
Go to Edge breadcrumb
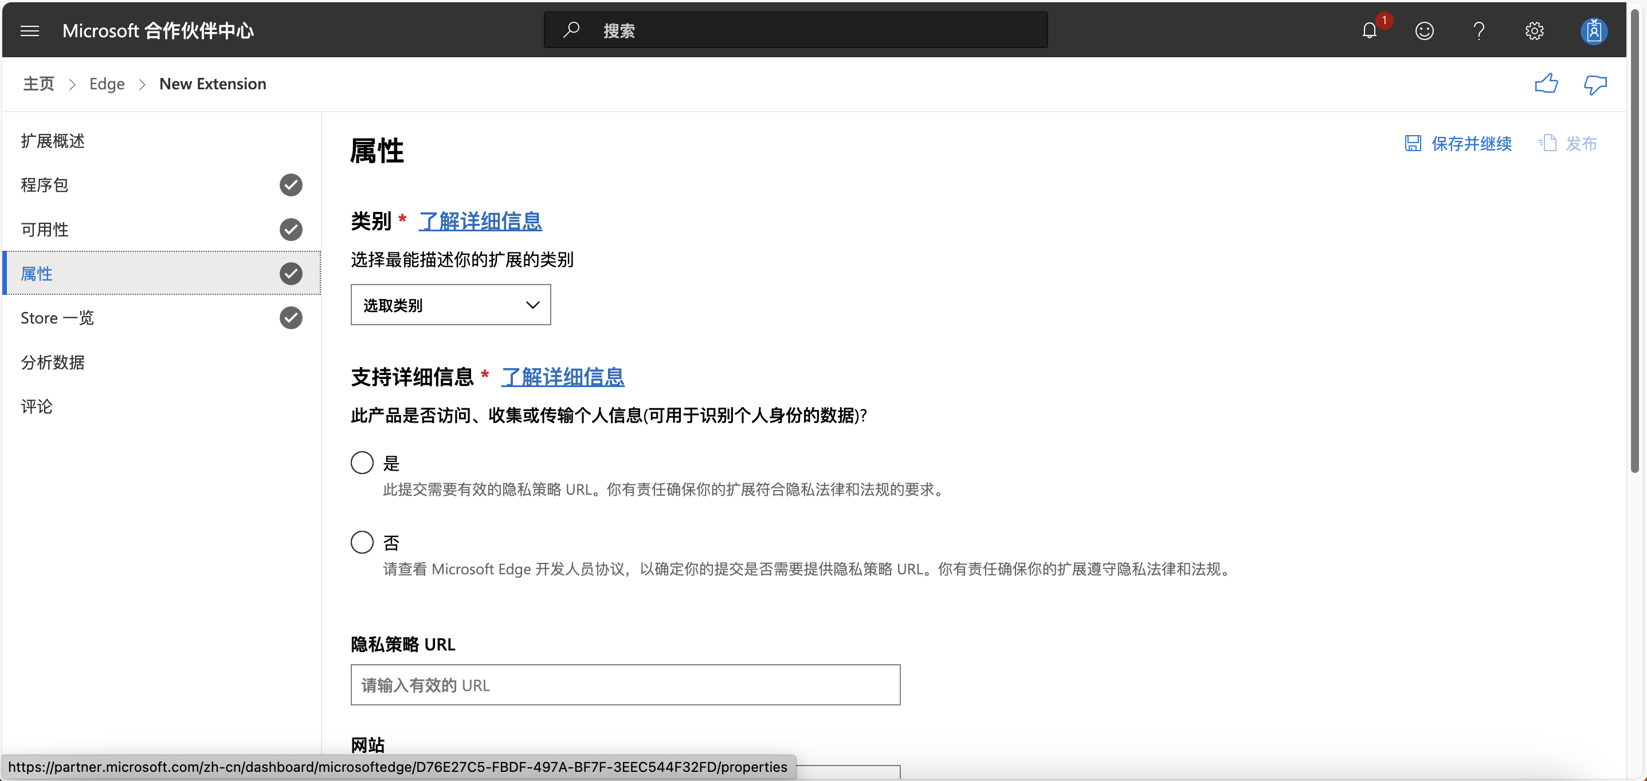107,84
